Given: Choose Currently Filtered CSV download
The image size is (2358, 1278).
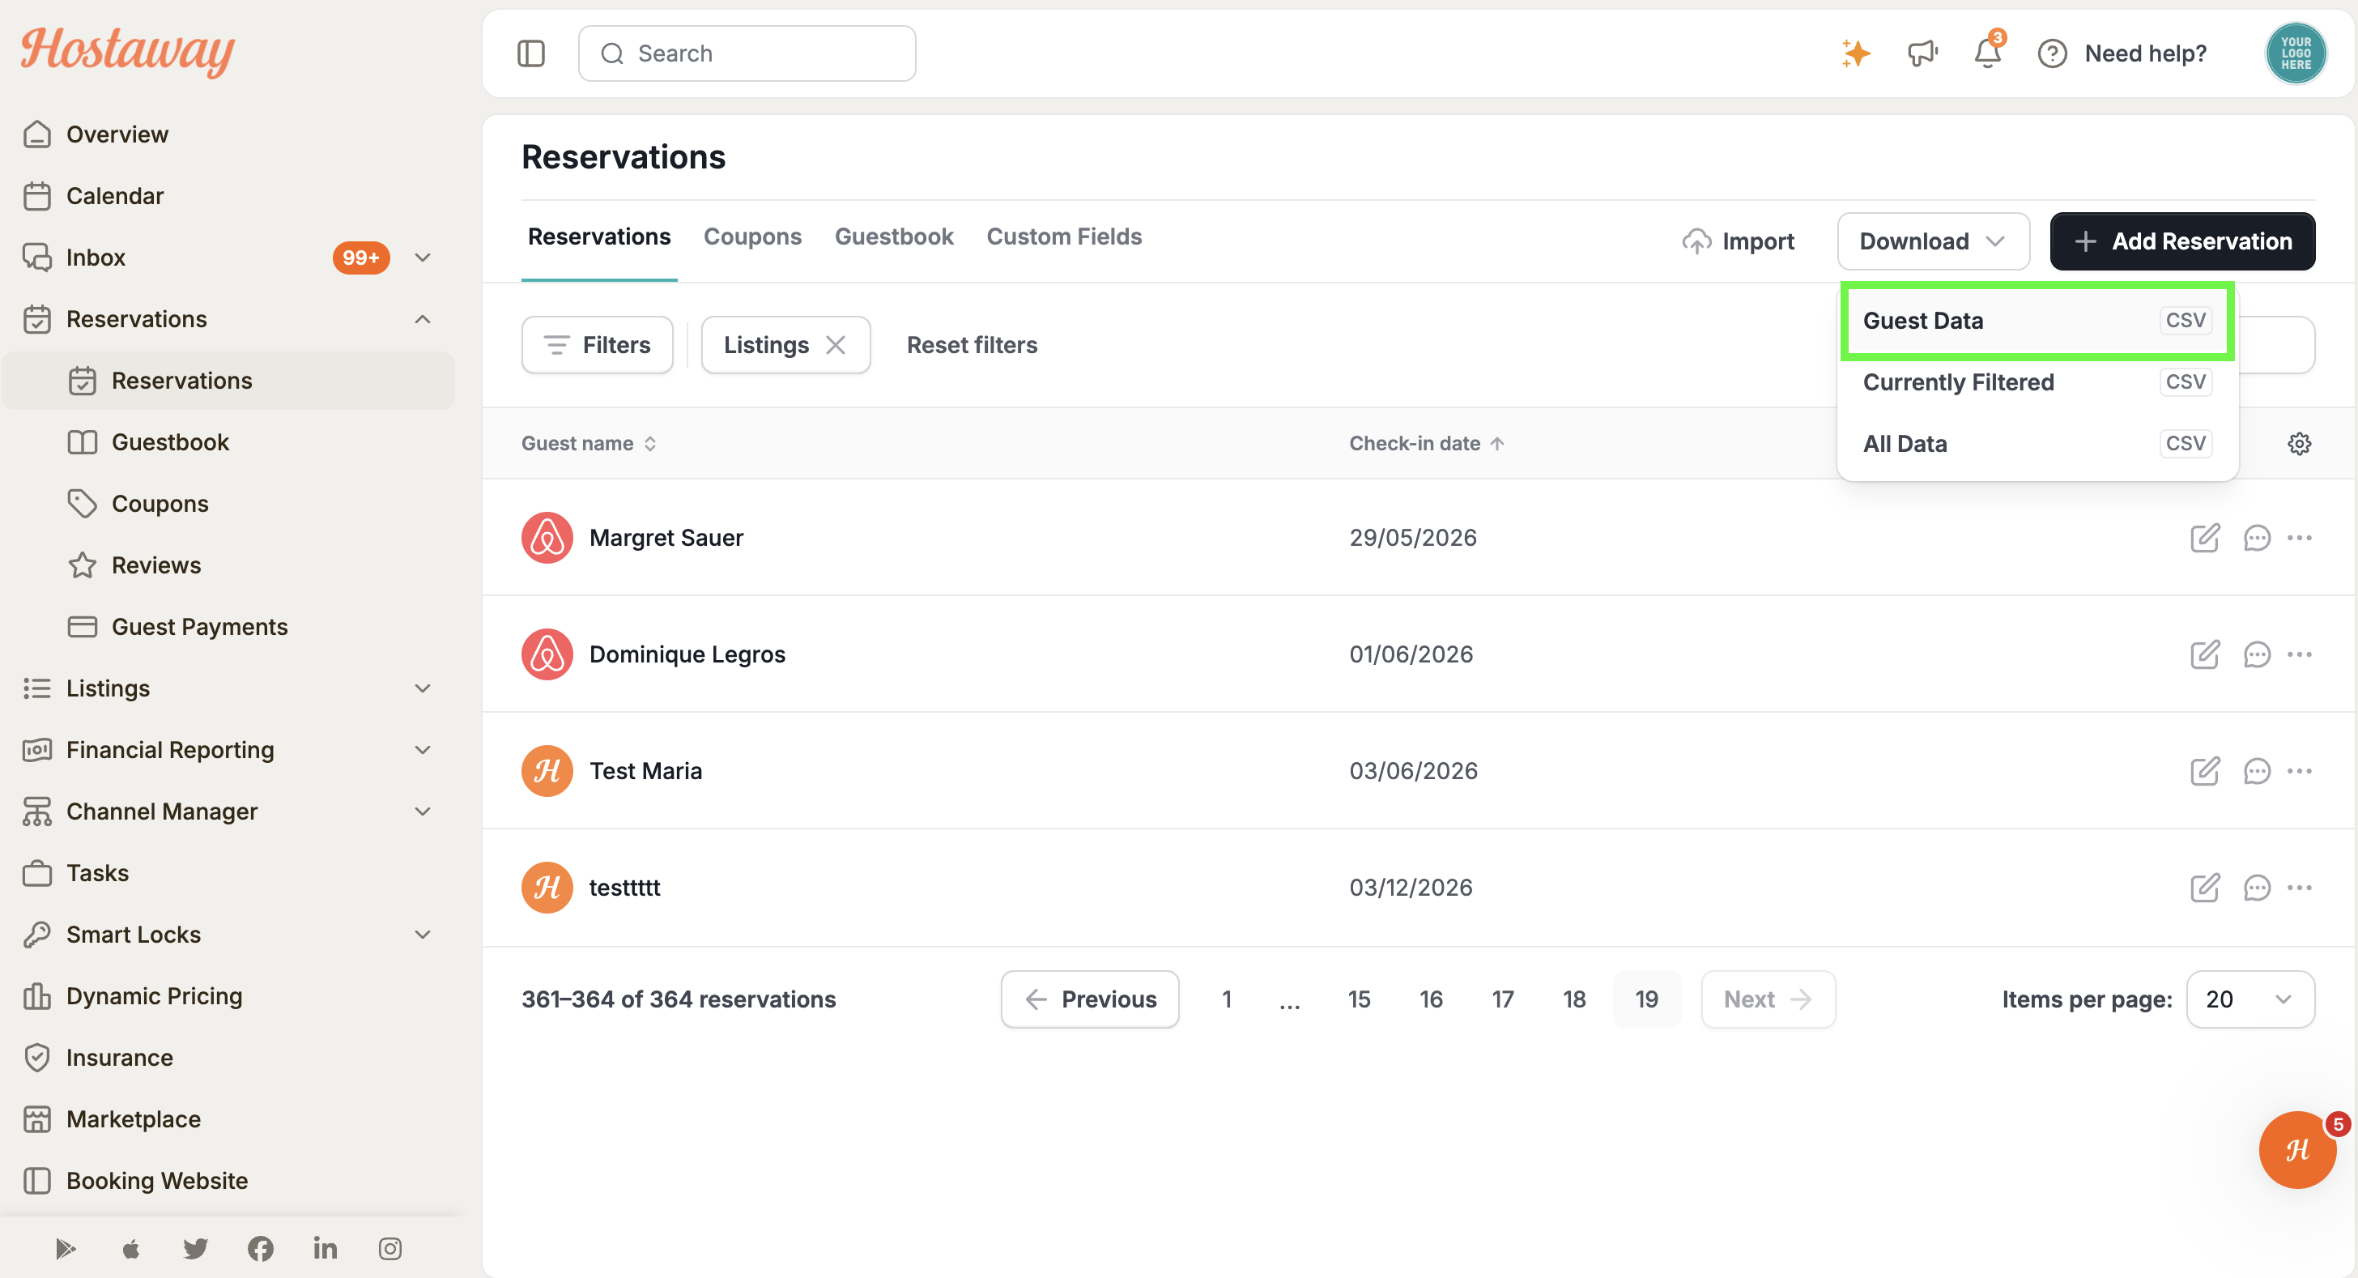Looking at the screenshot, I should coord(2037,381).
